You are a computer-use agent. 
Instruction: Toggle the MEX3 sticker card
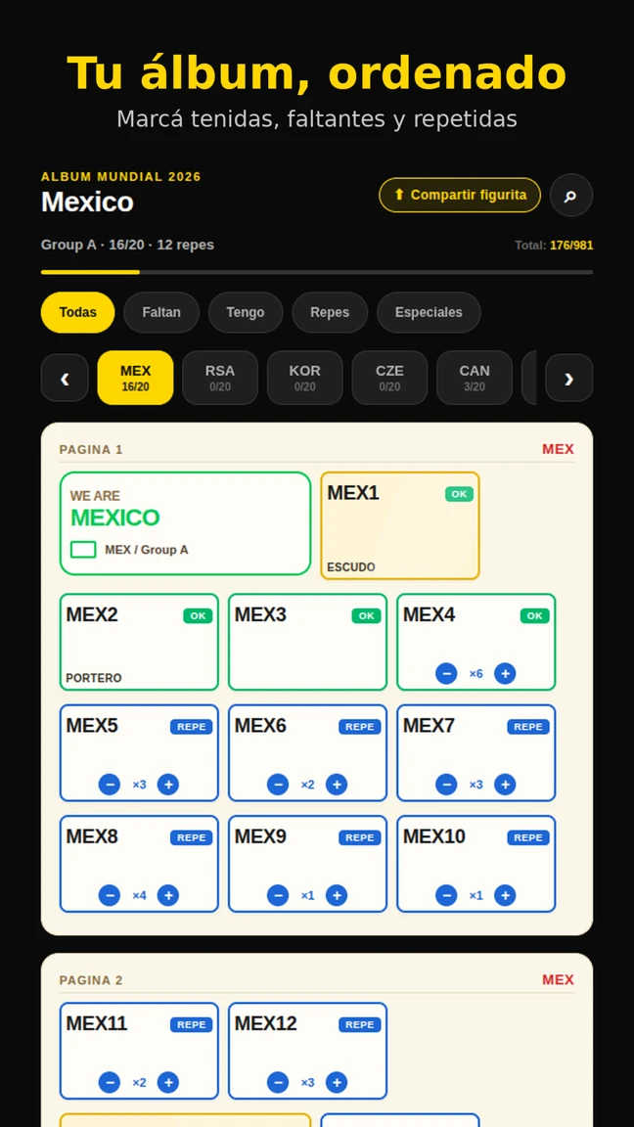[307, 642]
